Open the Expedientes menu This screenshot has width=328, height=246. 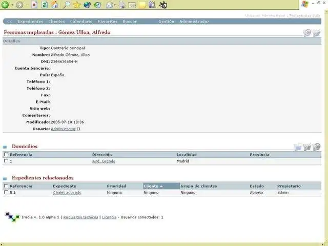coord(30,22)
